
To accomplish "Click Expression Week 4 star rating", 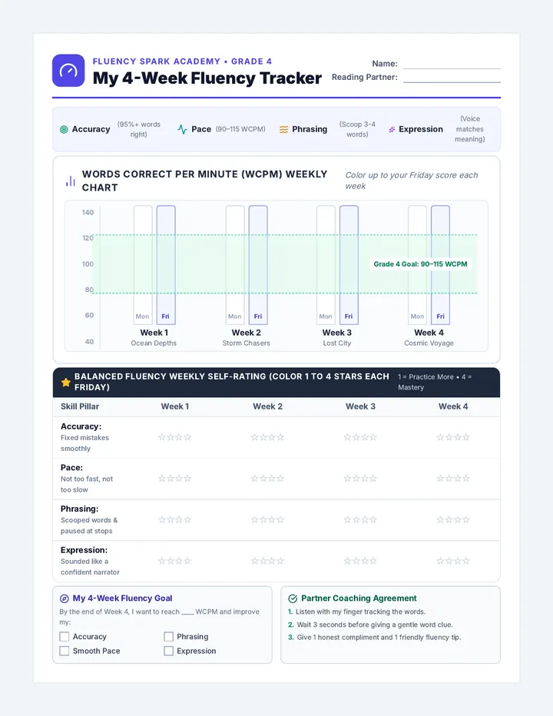I will (x=453, y=561).
